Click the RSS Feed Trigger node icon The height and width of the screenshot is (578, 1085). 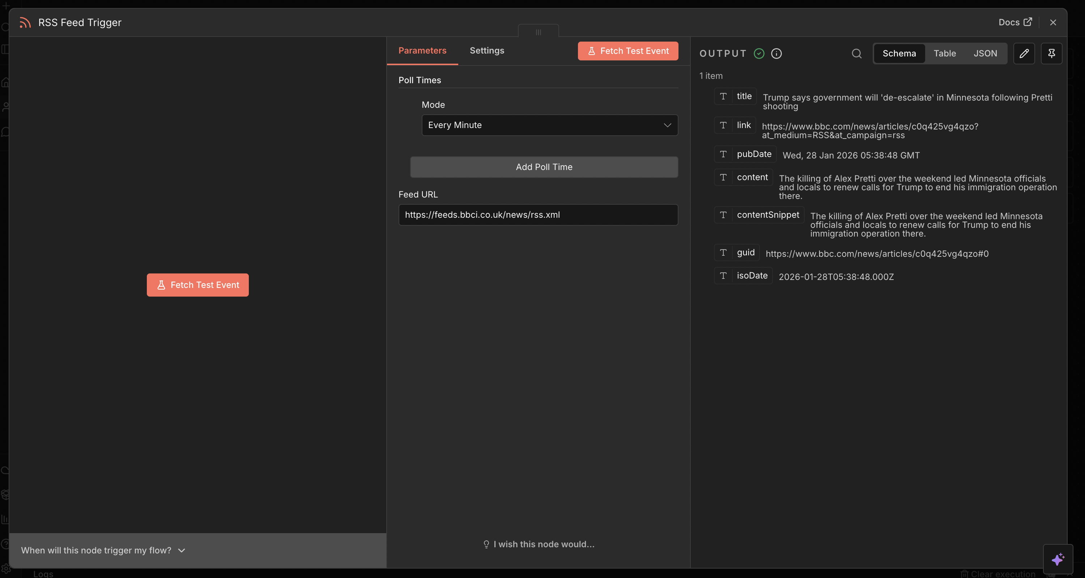(x=25, y=22)
